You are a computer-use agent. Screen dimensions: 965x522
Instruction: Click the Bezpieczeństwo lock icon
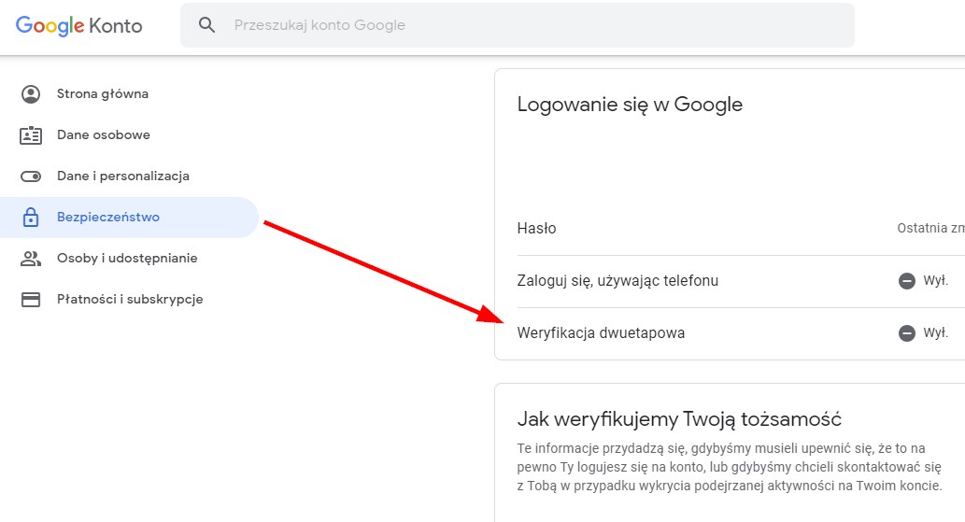tap(31, 217)
